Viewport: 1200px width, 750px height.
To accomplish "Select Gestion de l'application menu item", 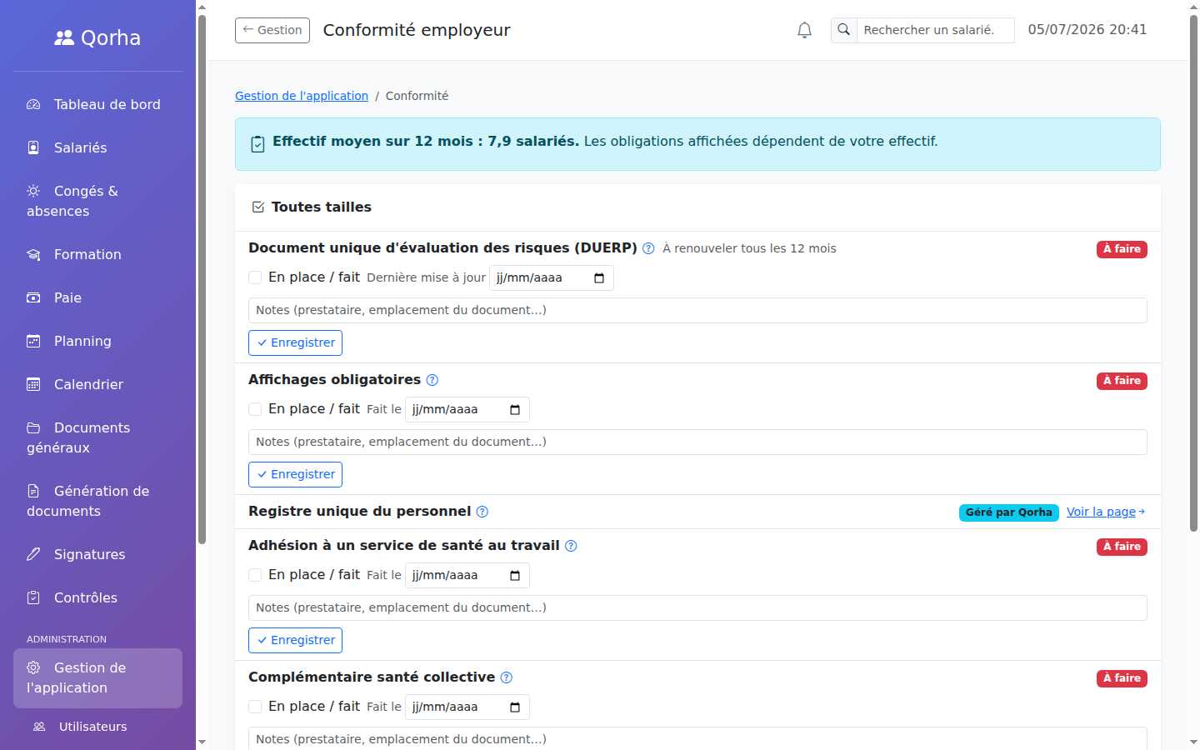I will [97, 678].
